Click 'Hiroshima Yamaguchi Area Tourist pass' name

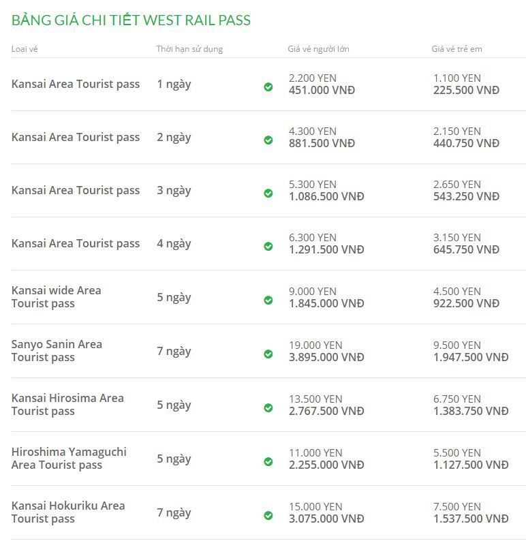click(69, 458)
